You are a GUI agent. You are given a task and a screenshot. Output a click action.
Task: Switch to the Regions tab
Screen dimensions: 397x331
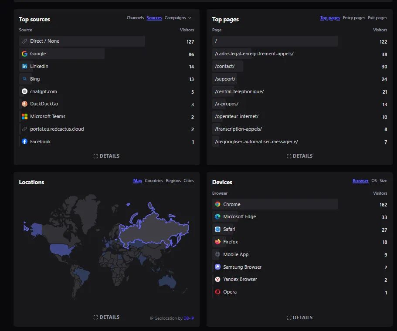point(173,181)
